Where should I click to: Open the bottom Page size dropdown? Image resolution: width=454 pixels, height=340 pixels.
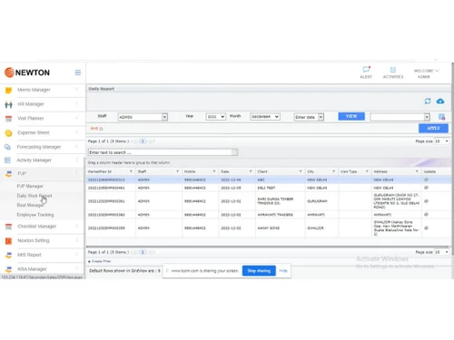(x=441, y=252)
